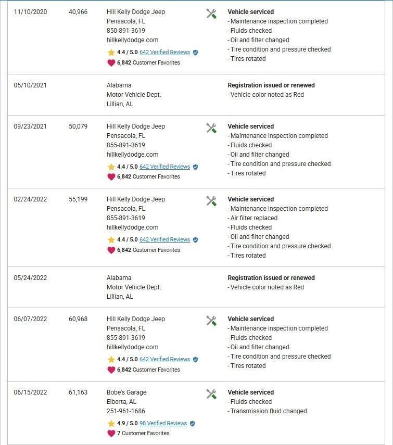Click the gold star rating icon for Bobe's Garage
The height and width of the screenshot is (445, 393).
click(x=111, y=424)
